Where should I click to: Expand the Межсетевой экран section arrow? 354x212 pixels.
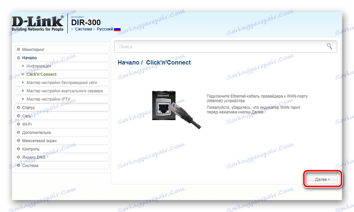[19, 140]
